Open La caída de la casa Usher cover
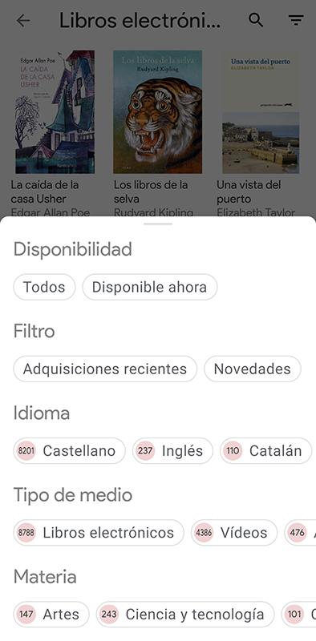This screenshot has height=641, width=316. click(55, 112)
